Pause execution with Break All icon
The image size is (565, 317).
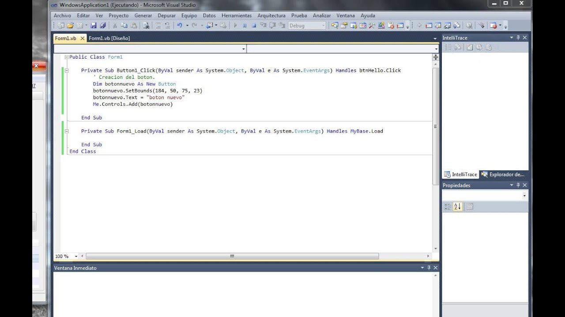point(245,26)
